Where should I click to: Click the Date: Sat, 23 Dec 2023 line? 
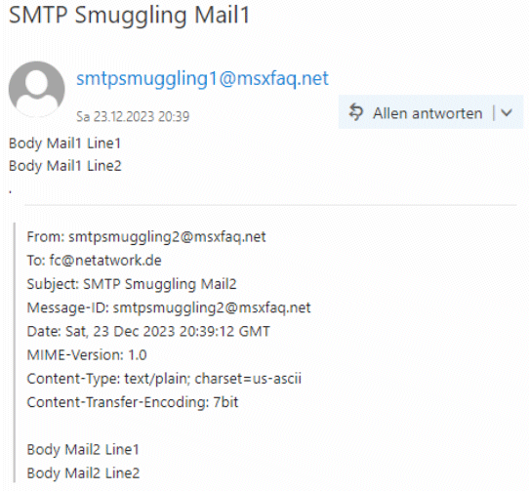pyautogui.click(x=148, y=331)
